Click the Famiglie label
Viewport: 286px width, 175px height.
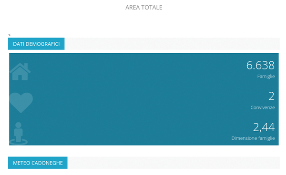[266, 77]
